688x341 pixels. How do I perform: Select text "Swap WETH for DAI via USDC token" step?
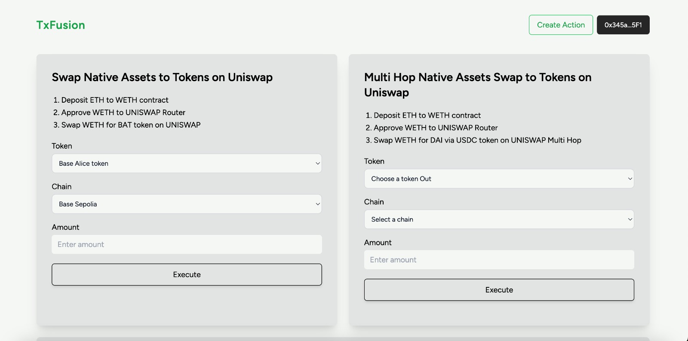coord(477,140)
